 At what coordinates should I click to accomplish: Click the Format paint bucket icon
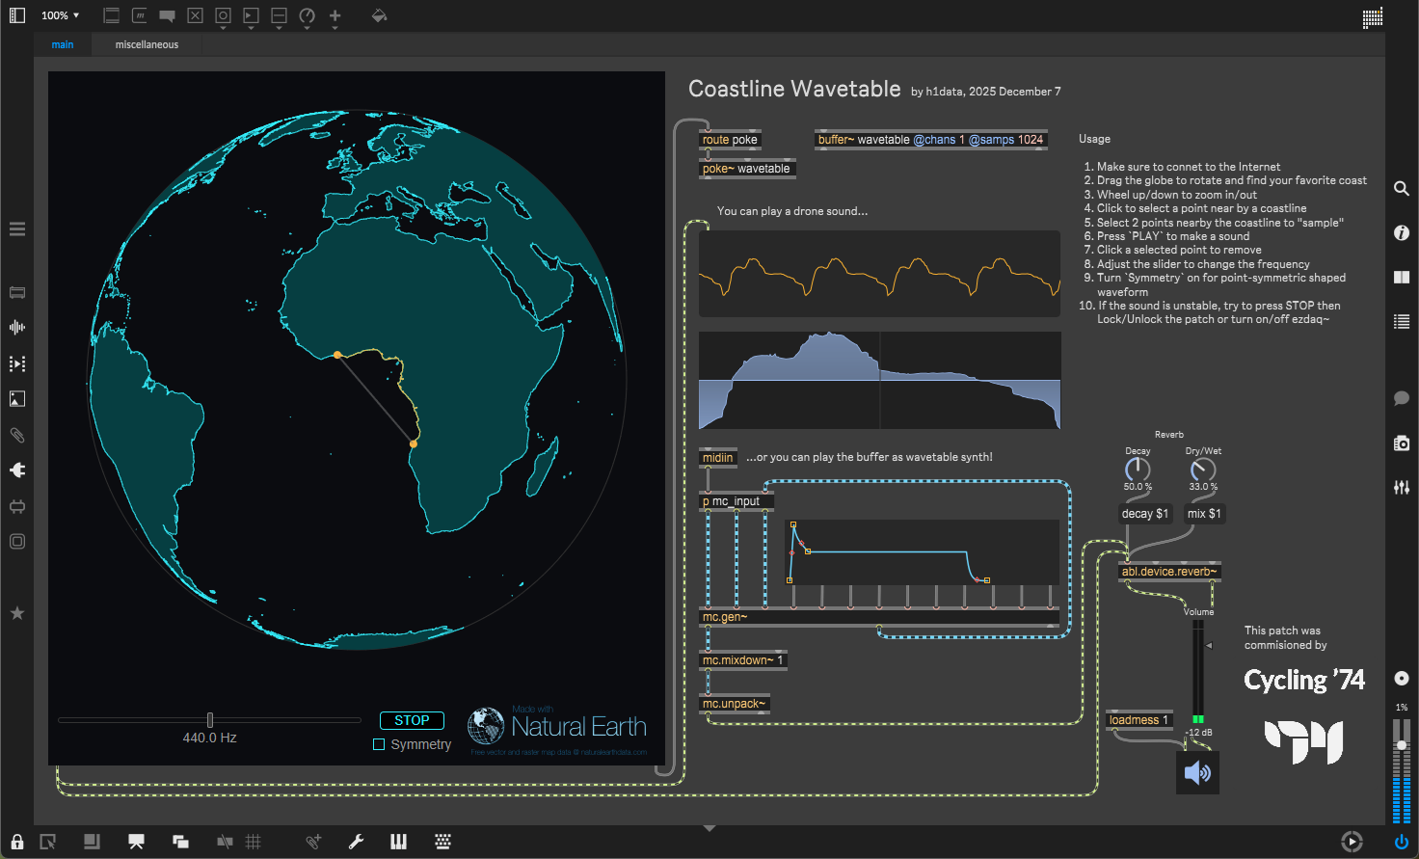[x=379, y=15]
